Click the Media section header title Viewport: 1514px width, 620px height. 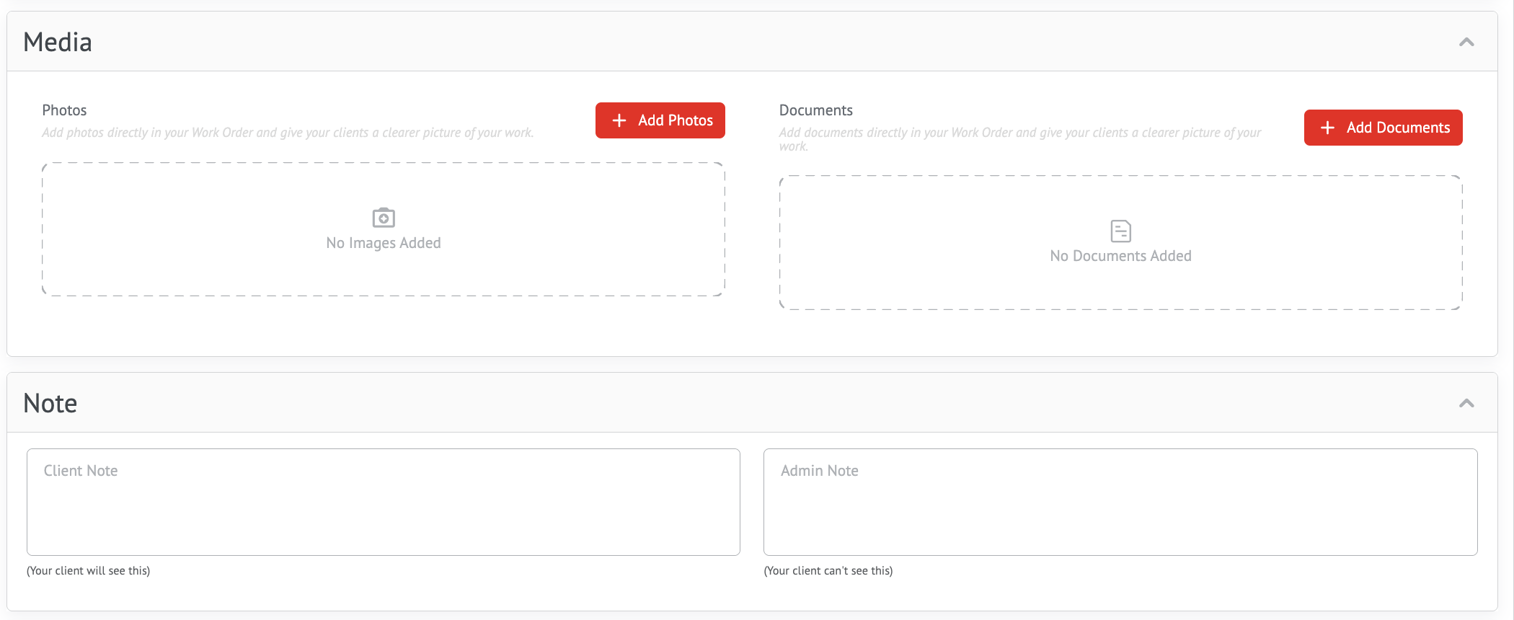point(58,43)
